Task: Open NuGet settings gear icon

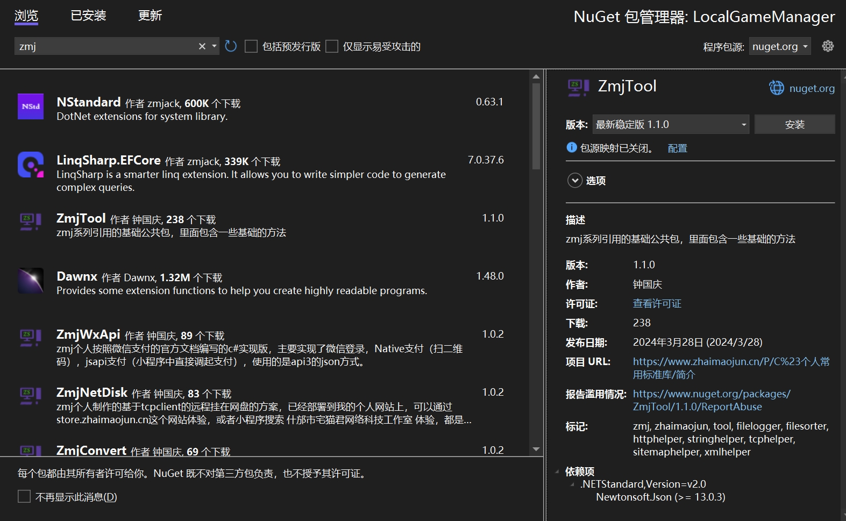Action: coord(828,46)
